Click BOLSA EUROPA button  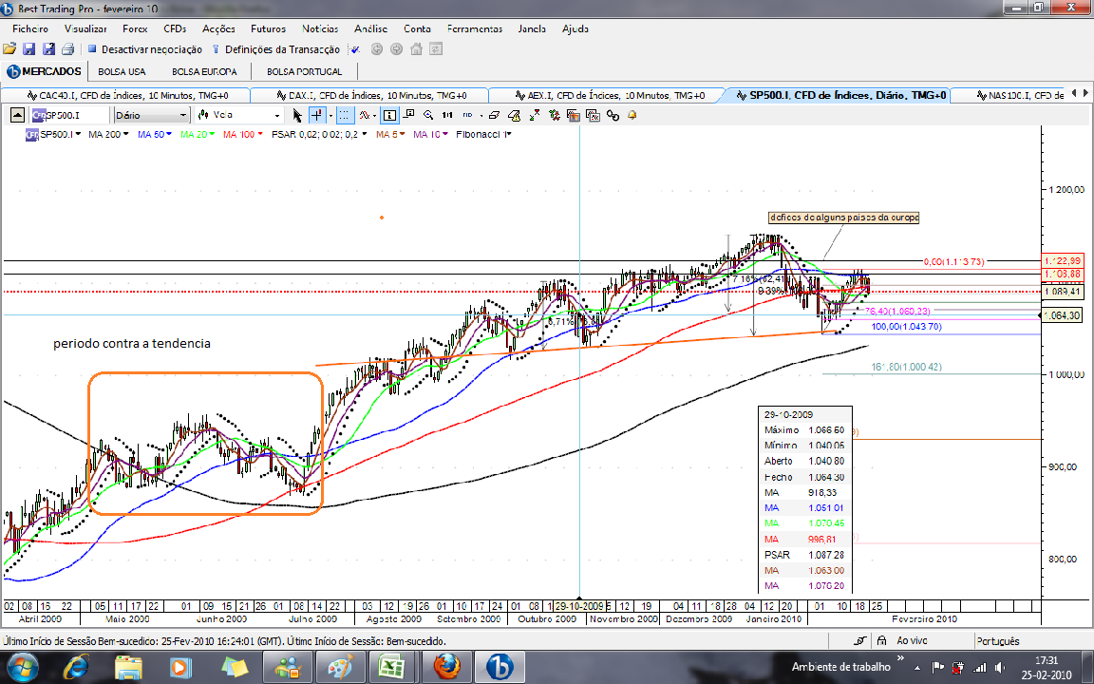204,72
